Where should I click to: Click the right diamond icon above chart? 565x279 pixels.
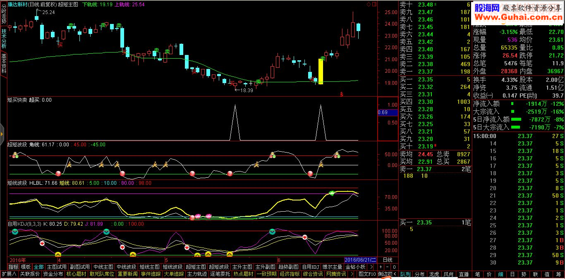pyautogui.click(x=374, y=4)
